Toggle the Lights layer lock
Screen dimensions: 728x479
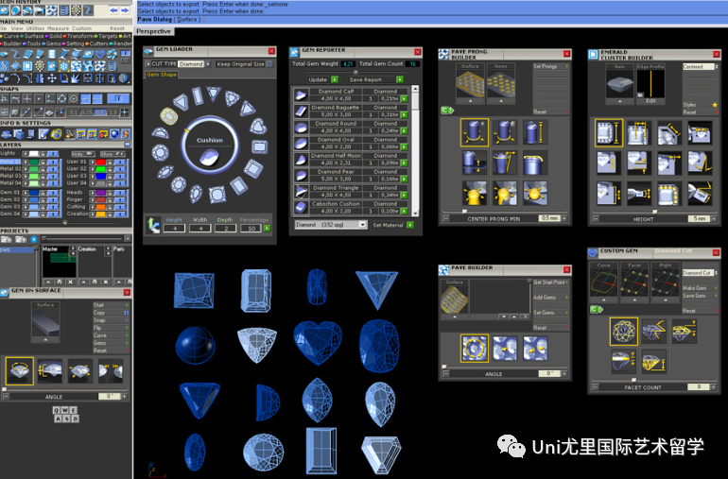(x=43, y=154)
